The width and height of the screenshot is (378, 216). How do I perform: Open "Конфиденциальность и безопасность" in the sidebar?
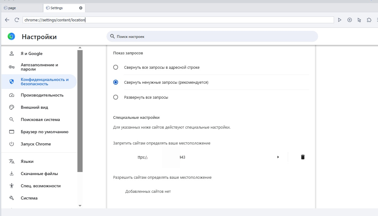pos(45,82)
